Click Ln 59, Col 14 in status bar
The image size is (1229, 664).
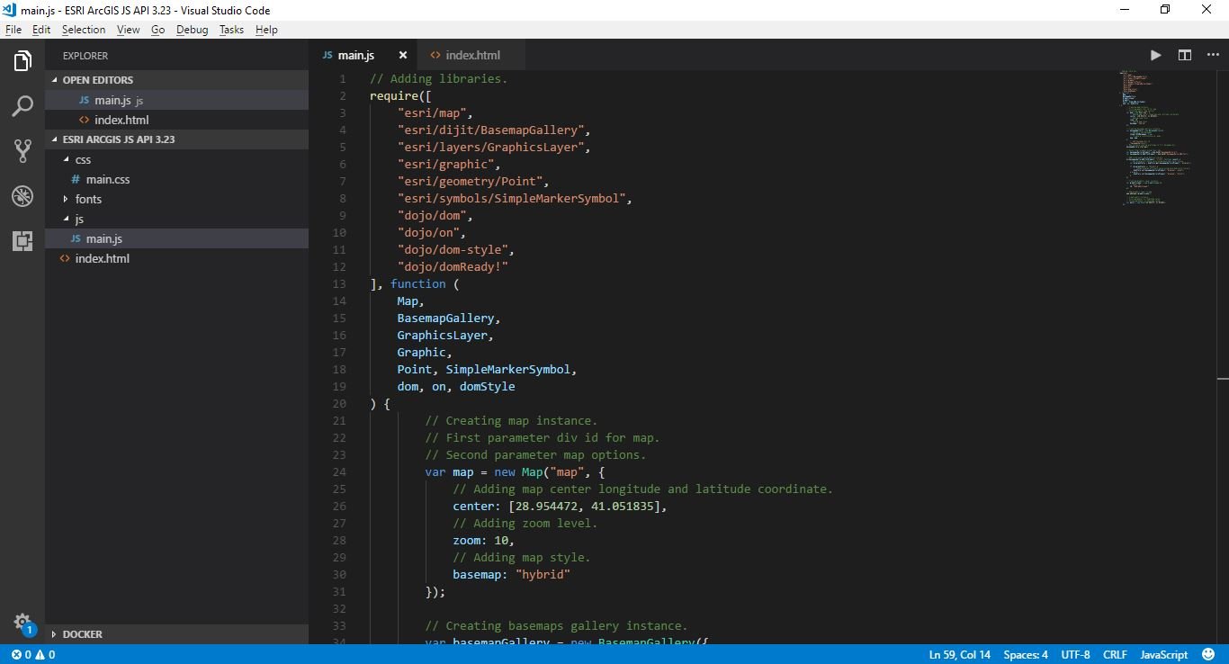click(x=960, y=655)
